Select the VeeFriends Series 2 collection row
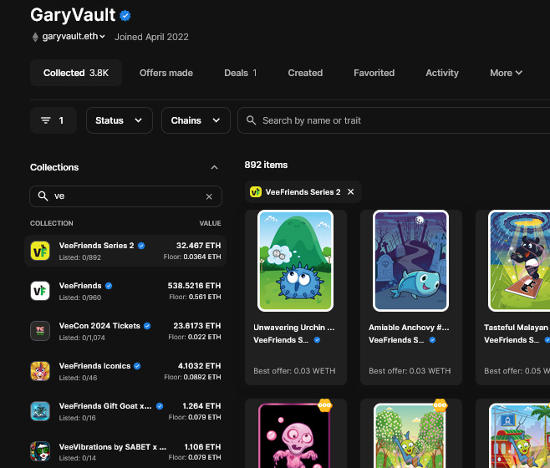The image size is (550, 468). coord(125,251)
